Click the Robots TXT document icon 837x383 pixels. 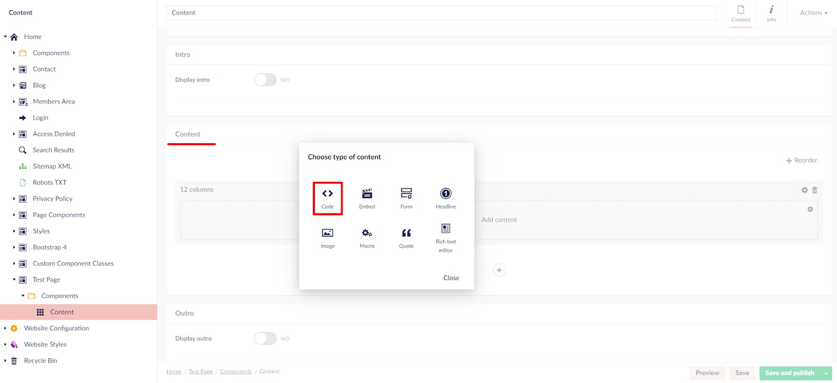pyautogui.click(x=22, y=182)
